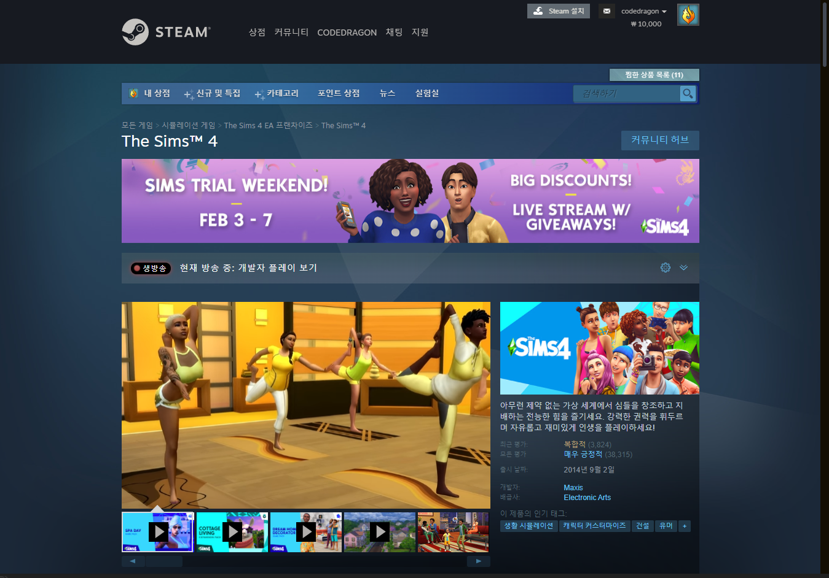Click Sims Trial Weekend banner
Viewport: 829px width, 578px height.
click(x=411, y=201)
